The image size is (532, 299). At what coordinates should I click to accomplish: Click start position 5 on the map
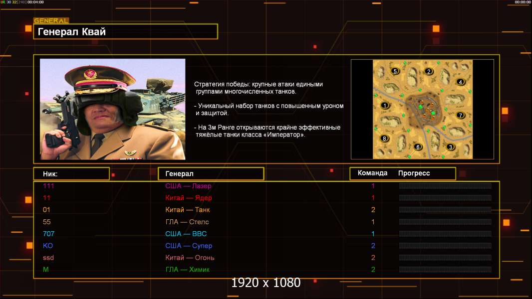pos(395,71)
